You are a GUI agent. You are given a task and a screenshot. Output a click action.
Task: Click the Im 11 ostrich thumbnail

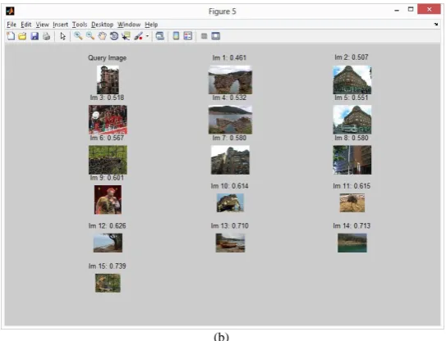click(x=352, y=202)
